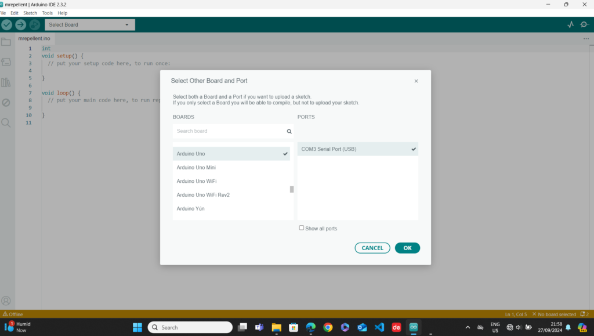594x336 pixels.
Task: Click the OK button
Action: (407, 248)
